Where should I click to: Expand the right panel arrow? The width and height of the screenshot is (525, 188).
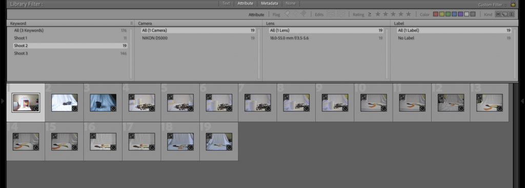[x=522, y=101]
